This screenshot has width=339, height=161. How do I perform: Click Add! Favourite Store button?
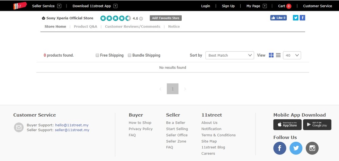(x=166, y=18)
